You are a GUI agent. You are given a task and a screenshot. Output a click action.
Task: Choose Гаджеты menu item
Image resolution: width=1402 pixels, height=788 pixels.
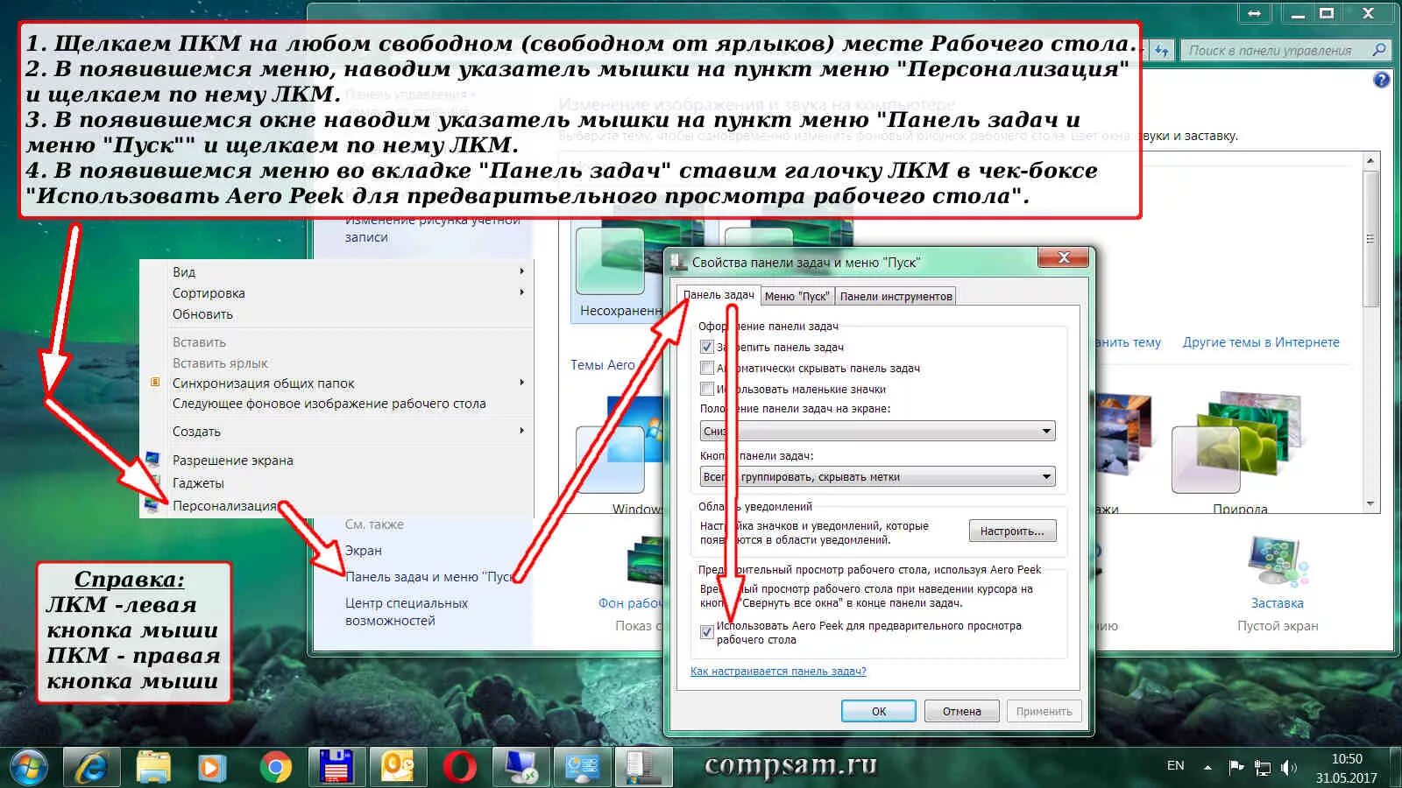[198, 482]
